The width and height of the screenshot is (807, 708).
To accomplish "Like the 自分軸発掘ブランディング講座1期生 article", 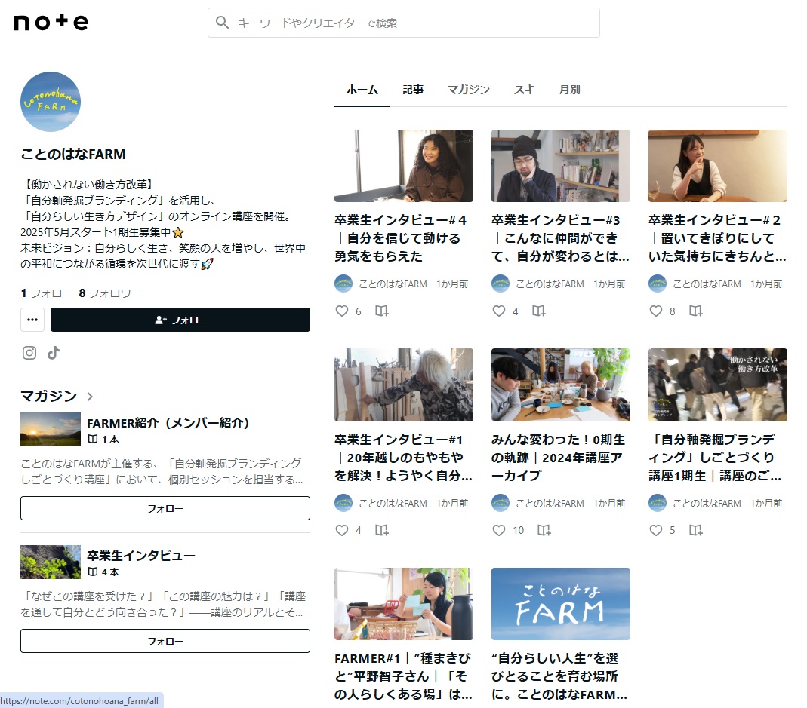I will pos(656,530).
